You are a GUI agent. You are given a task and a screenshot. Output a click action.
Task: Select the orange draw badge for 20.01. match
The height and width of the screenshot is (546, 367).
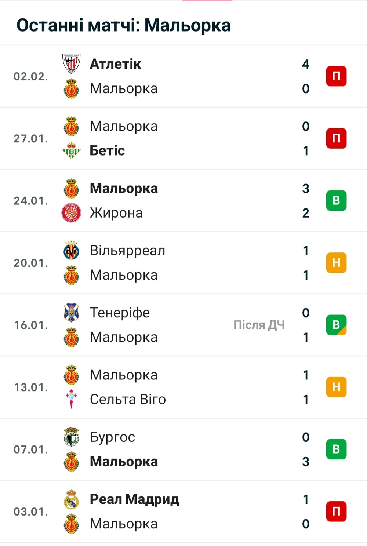pyautogui.click(x=336, y=263)
